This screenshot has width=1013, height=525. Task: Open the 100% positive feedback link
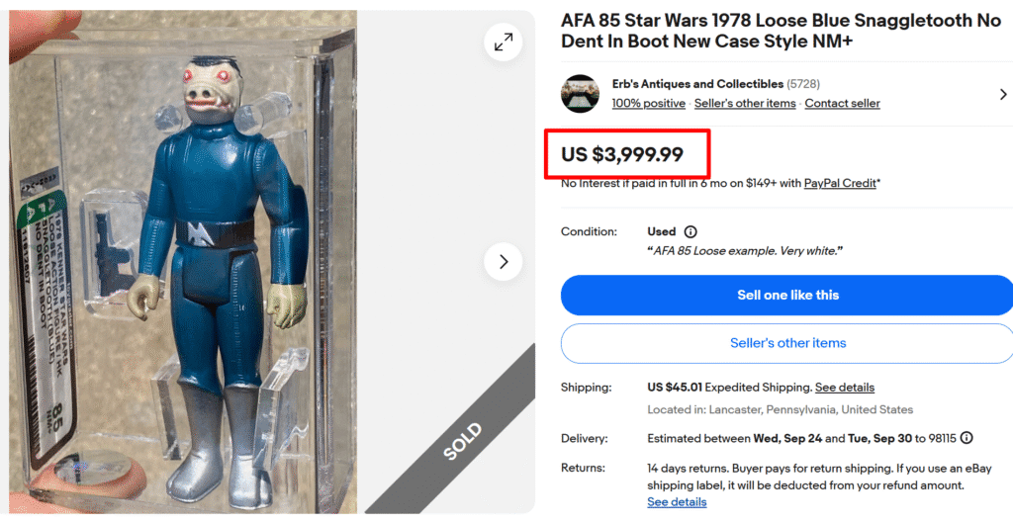coord(648,104)
